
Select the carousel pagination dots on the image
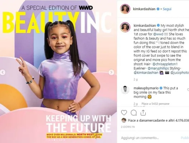pos(57,140)
